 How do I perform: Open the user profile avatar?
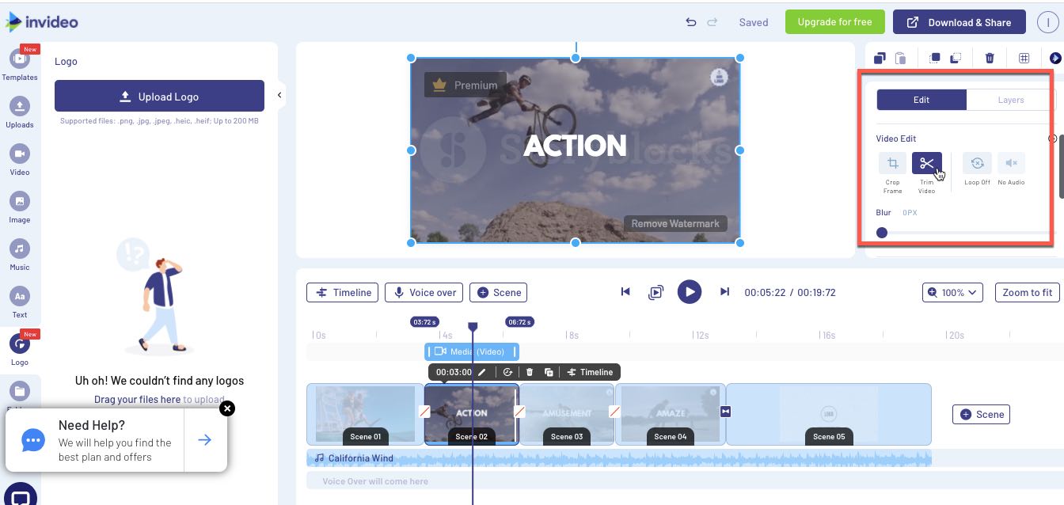[1048, 22]
